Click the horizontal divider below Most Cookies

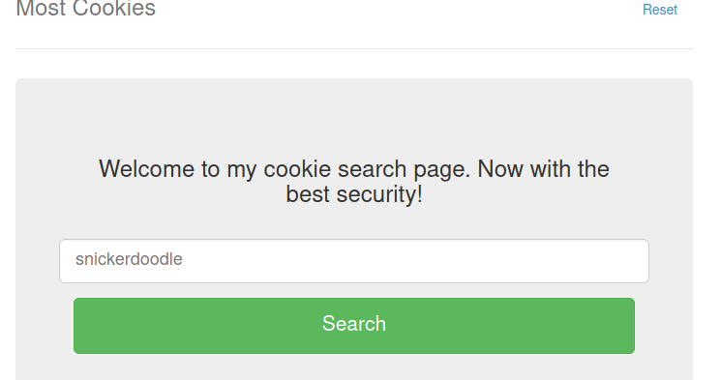[x=354, y=48]
